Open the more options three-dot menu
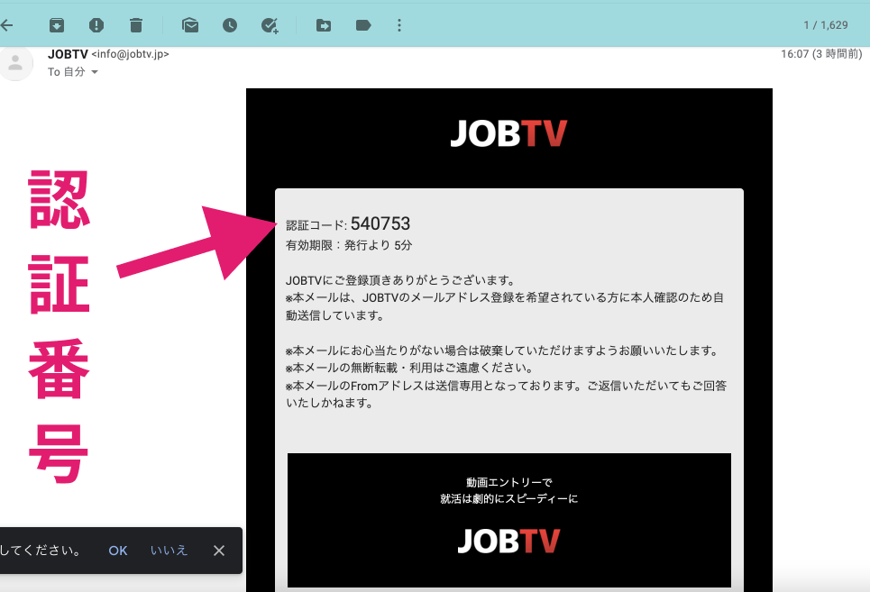870x592 pixels. [x=399, y=25]
